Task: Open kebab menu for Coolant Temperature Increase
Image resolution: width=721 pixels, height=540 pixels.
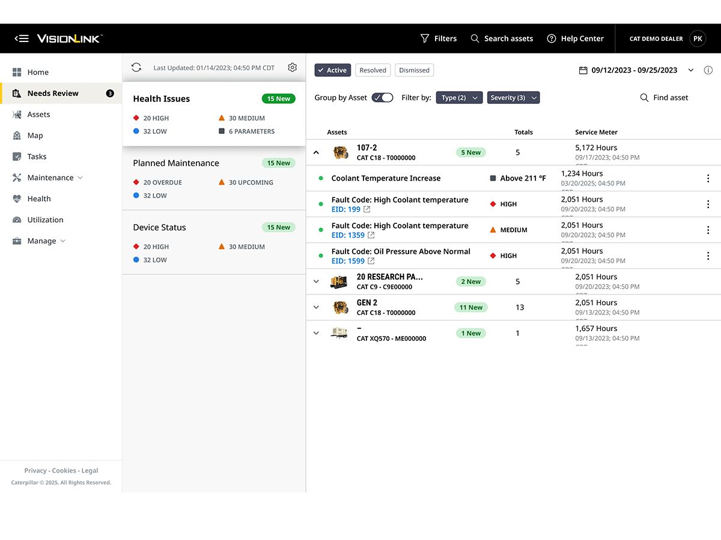Action: point(708,178)
